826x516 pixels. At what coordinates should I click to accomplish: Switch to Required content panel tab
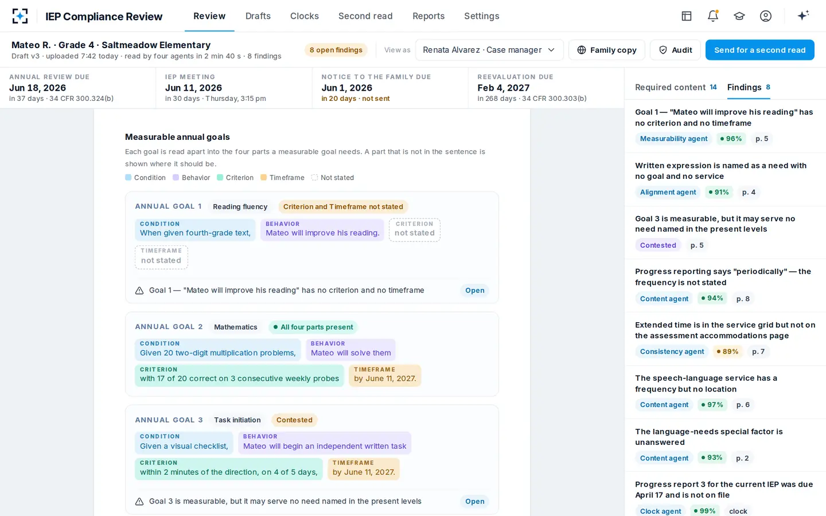click(x=676, y=87)
